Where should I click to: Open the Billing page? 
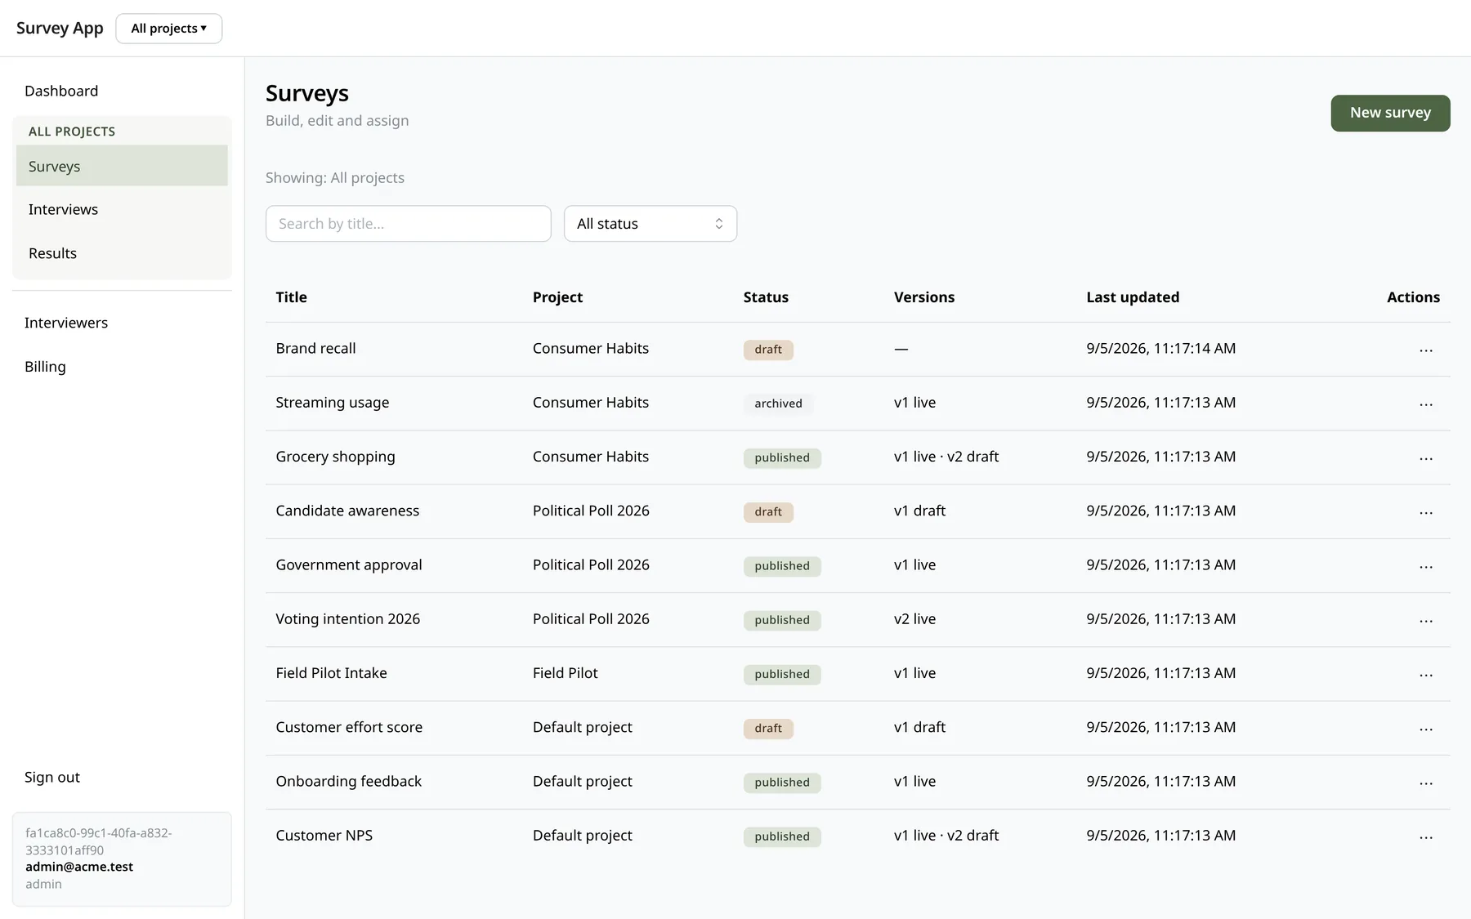click(x=45, y=367)
